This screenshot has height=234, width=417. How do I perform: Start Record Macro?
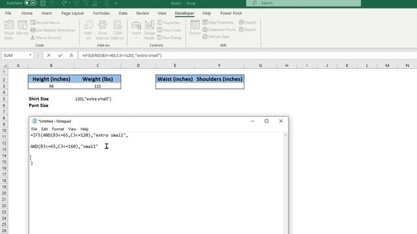point(45,23)
